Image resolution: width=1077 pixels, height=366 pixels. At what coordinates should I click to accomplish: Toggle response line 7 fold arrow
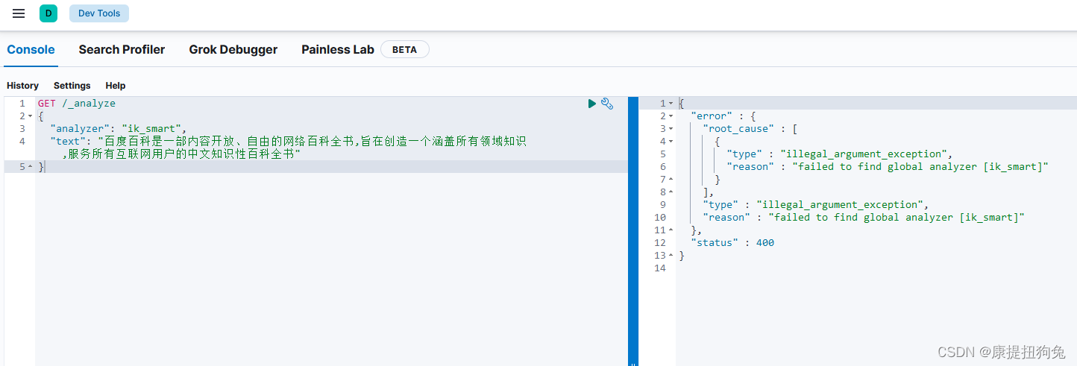coord(671,180)
